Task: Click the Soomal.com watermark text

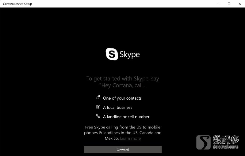Action: tap(226, 147)
